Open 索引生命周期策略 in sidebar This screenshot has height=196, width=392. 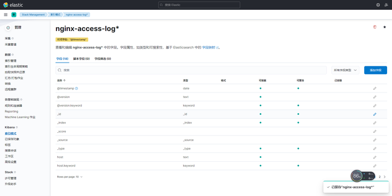pyautogui.click(x=16, y=66)
